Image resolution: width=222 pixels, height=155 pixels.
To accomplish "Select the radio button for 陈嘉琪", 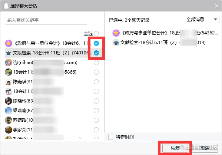I will coord(96,82).
